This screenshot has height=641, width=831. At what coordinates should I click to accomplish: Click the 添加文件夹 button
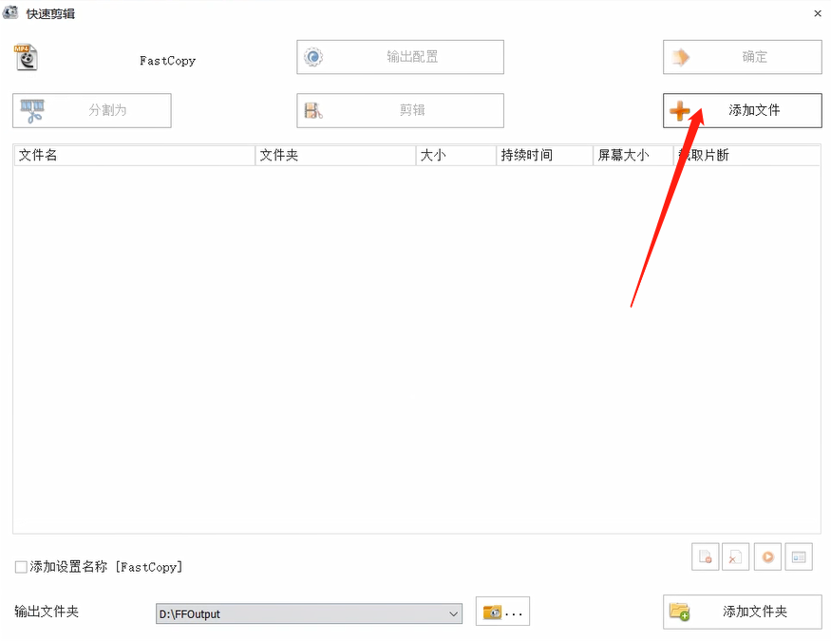pyautogui.click(x=742, y=612)
